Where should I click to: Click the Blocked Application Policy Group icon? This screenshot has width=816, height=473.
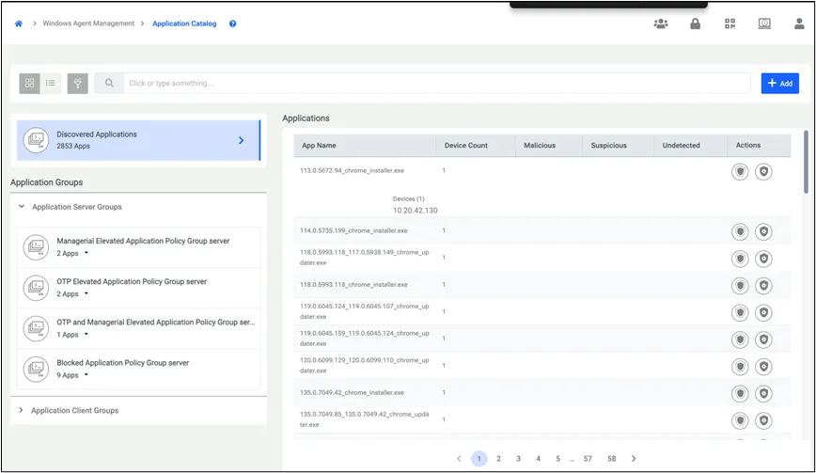point(36,369)
